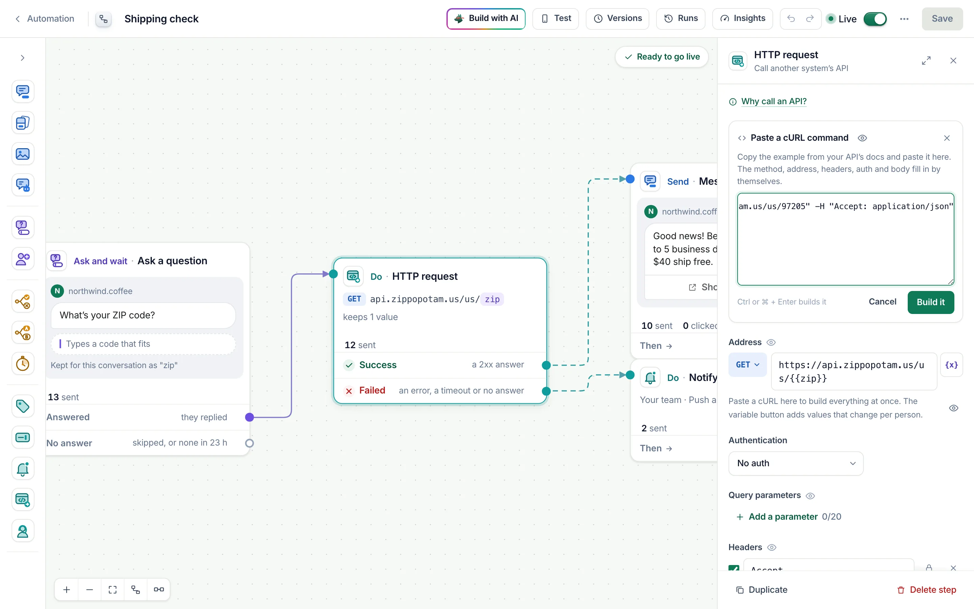The height and width of the screenshot is (609, 974).
Task: Open the Why call an API? link
Action: [x=773, y=101]
